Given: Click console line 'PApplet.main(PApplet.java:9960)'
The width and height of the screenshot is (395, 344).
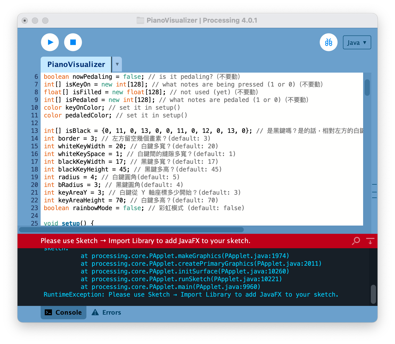Looking at the screenshot, I should (x=170, y=287).
